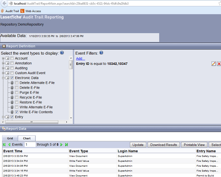Check the Account event type checkbox
221x177 pixels.
12,58
